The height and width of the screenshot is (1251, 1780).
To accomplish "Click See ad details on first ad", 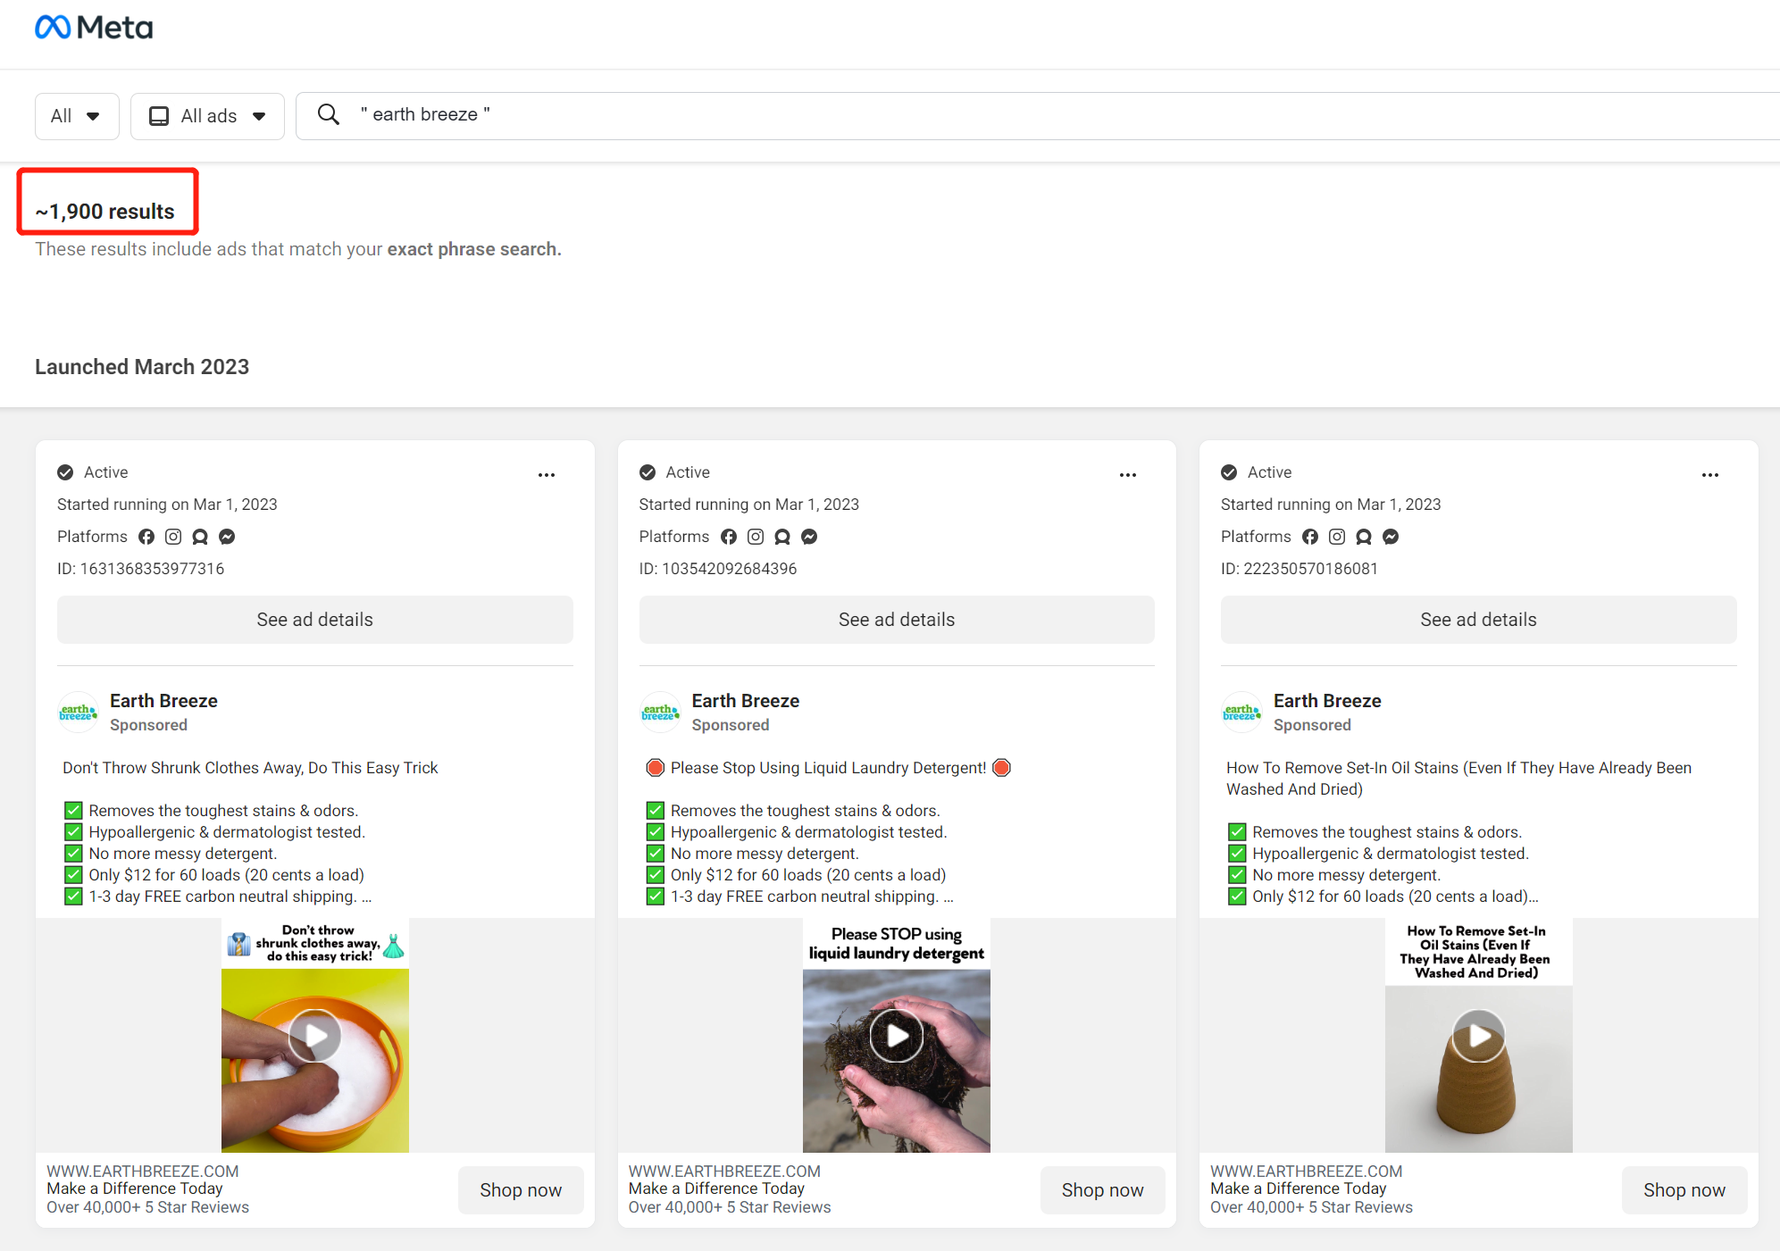I will click(x=315, y=620).
